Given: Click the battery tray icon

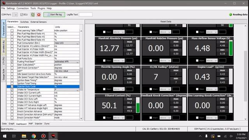Looking at the screenshot, I should [x=219, y=136].
